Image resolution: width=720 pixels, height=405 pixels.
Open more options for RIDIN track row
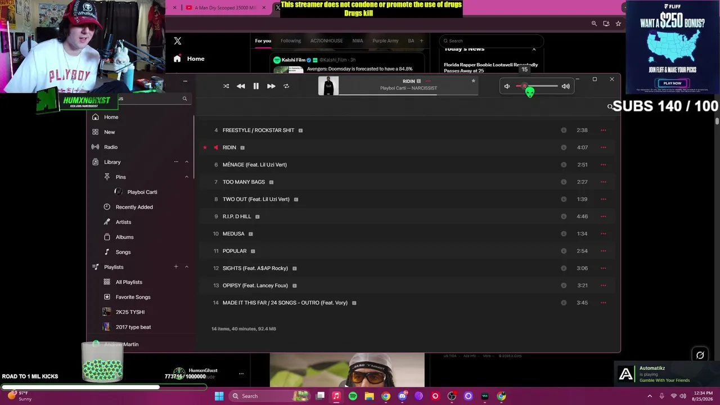coord(603,147)
